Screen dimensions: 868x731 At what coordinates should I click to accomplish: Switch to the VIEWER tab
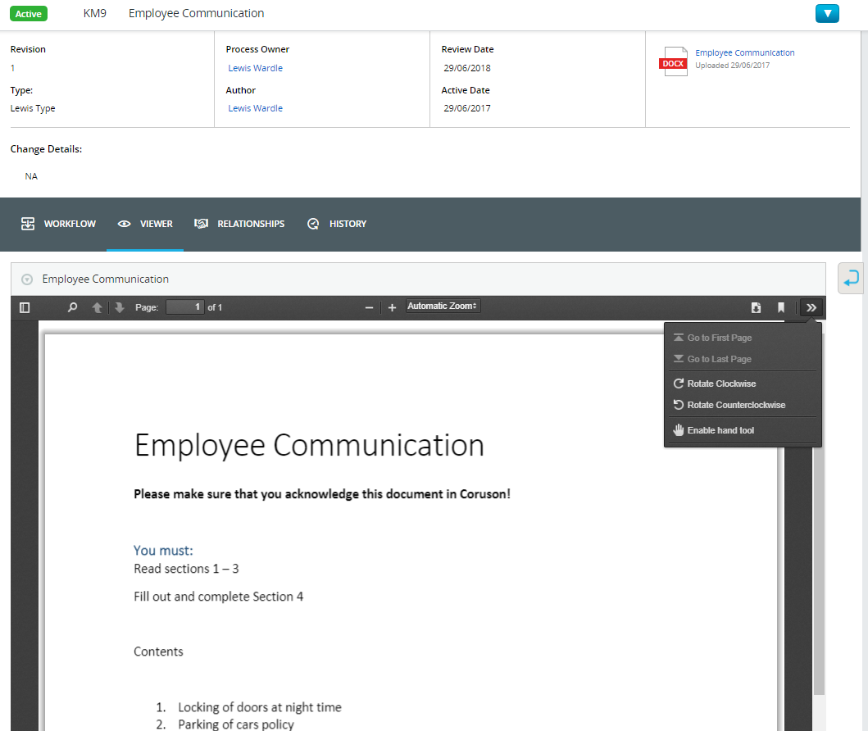145,224
